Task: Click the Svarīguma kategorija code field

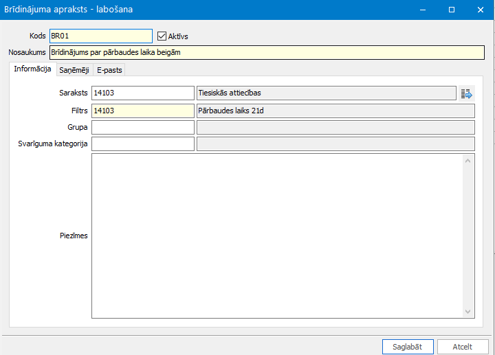Action: coord(143,144)
